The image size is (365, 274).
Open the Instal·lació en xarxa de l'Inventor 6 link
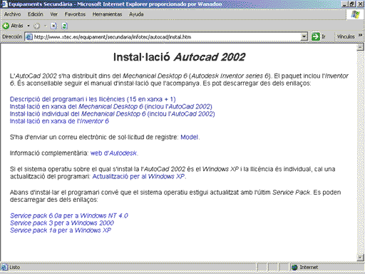point(59,121)
